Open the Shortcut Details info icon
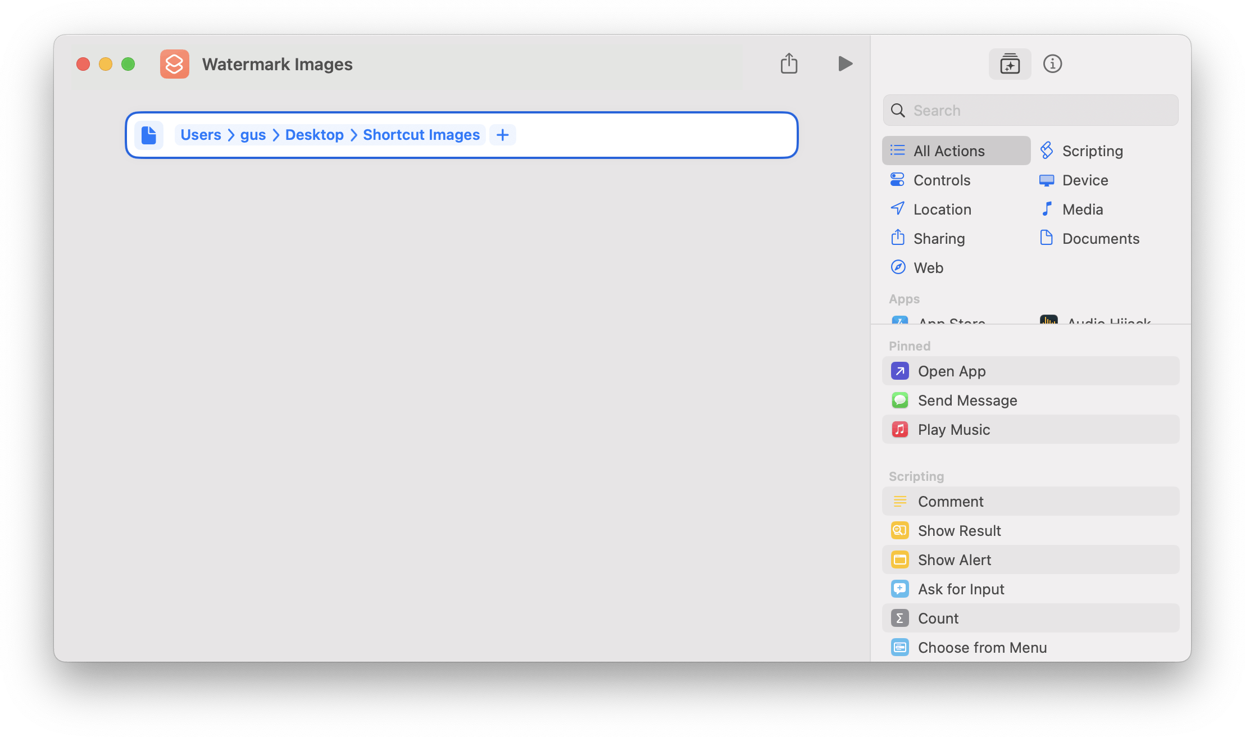Viewport: 1245px width, 737px height. (x=1052, y=64)
